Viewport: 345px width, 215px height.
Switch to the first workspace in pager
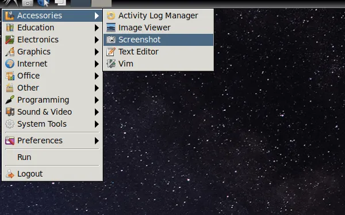pos(80,3)
